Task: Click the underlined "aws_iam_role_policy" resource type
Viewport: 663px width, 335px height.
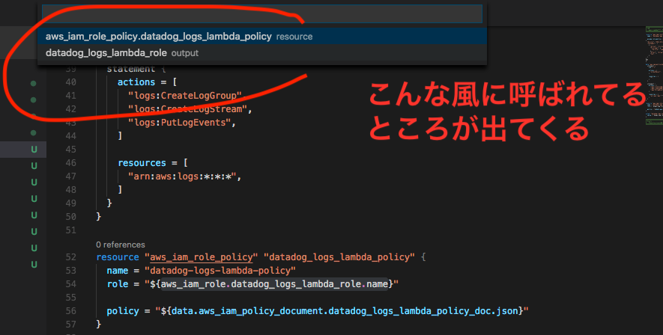Action: pyautogui.click(x=201, y=257)
